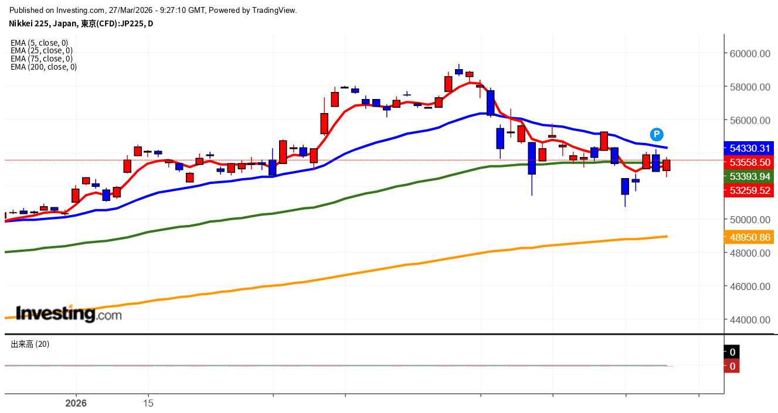The height and width of the screenshot is (413, 778).
Task: Click the Nikkei 225 symbol title
Action: coord(81,23)
